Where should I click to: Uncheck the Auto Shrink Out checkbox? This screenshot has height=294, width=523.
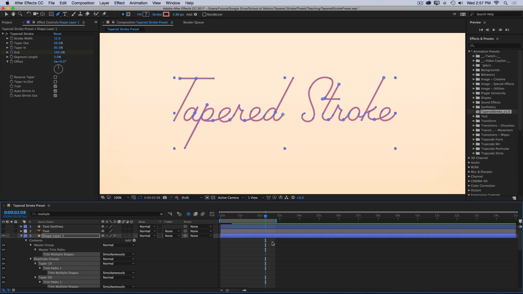(x=55, y=96)
